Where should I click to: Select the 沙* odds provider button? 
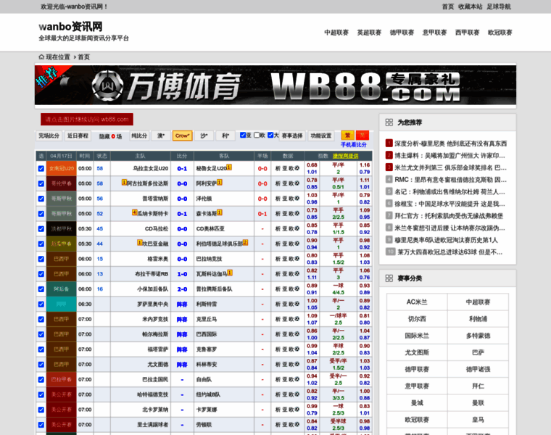pyautogui.click(x=204, y=136)
